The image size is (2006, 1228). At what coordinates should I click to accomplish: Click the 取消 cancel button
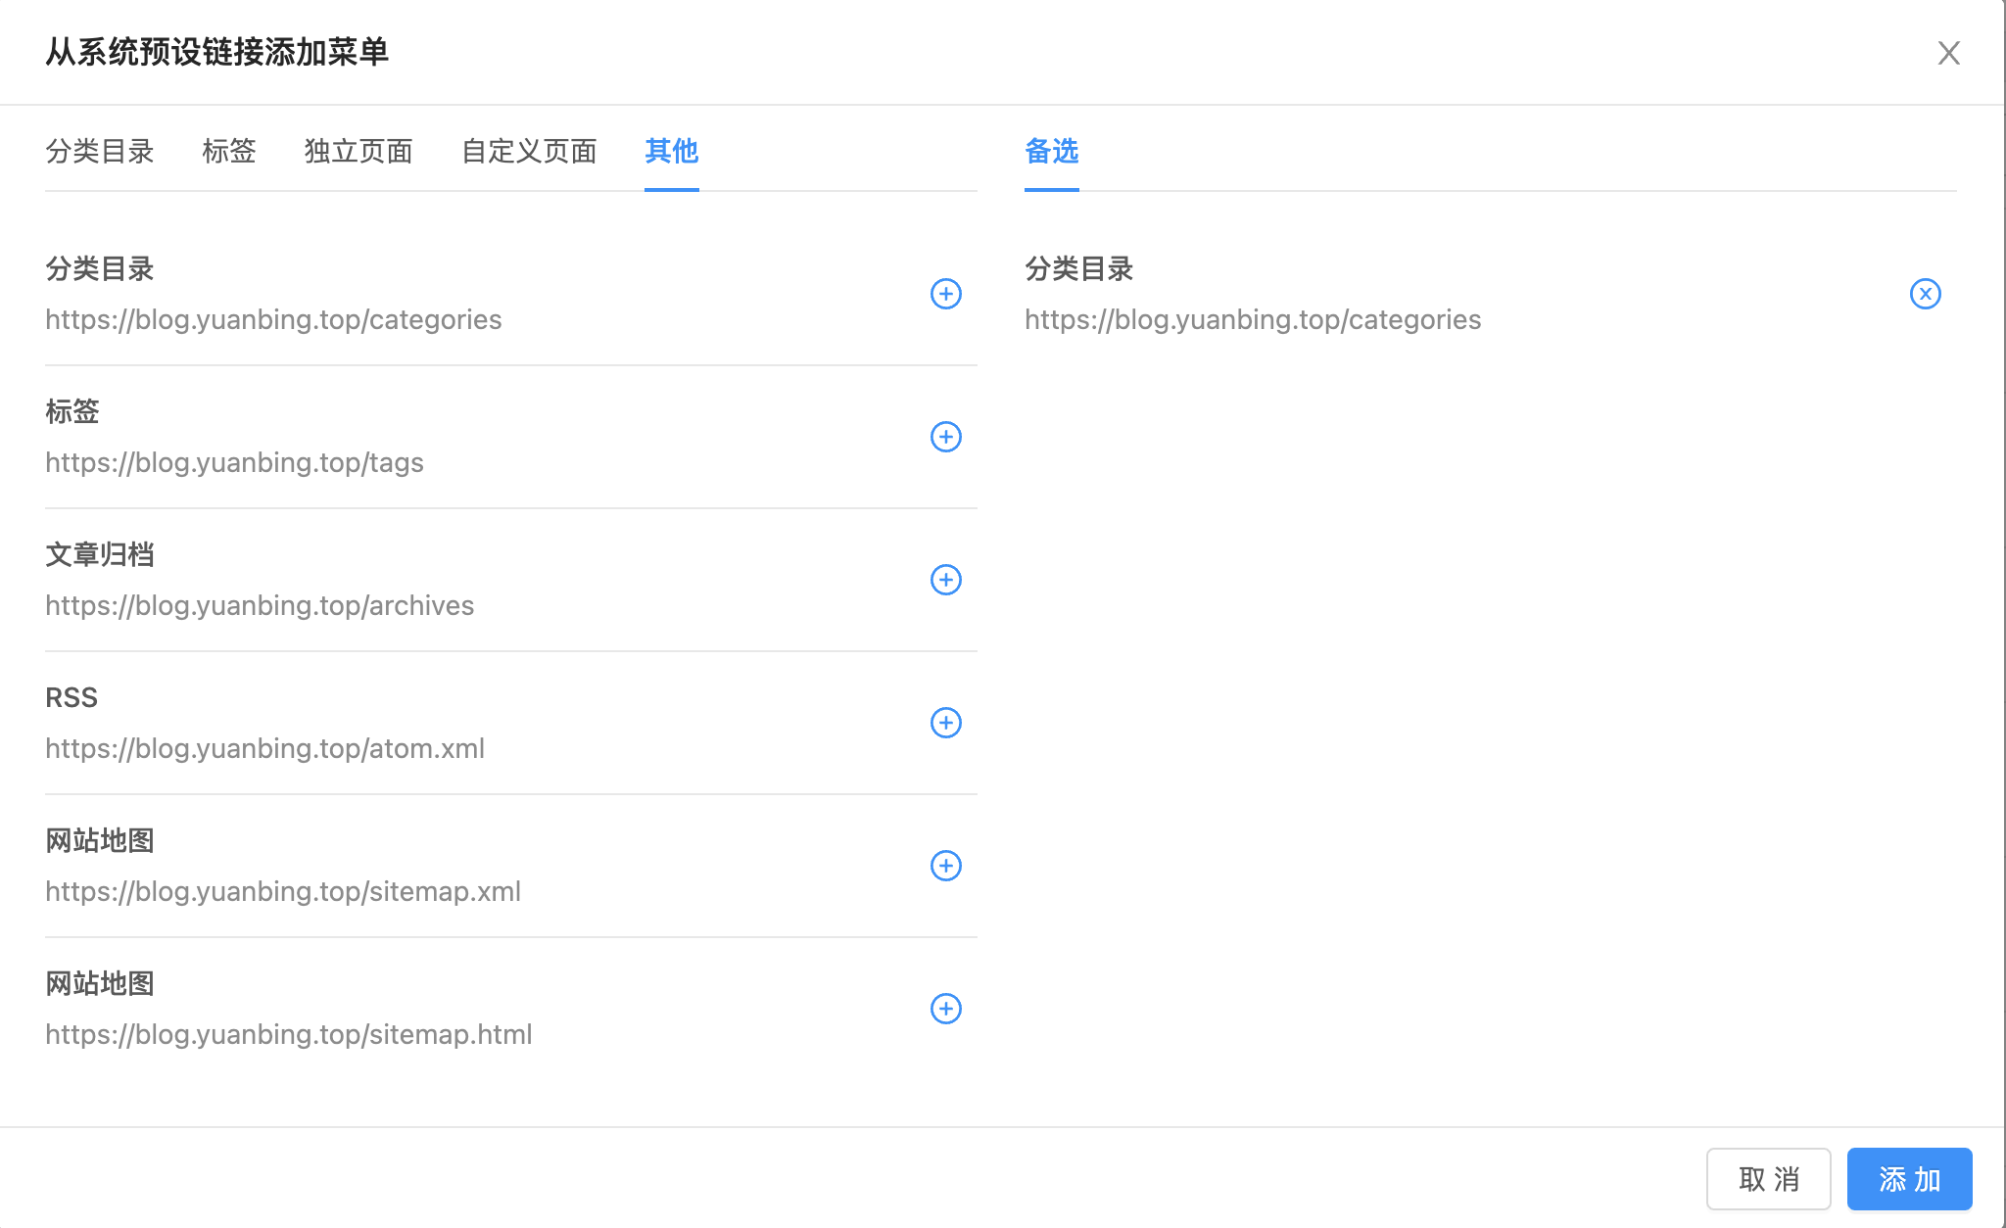click(x=1769, y=1179)
